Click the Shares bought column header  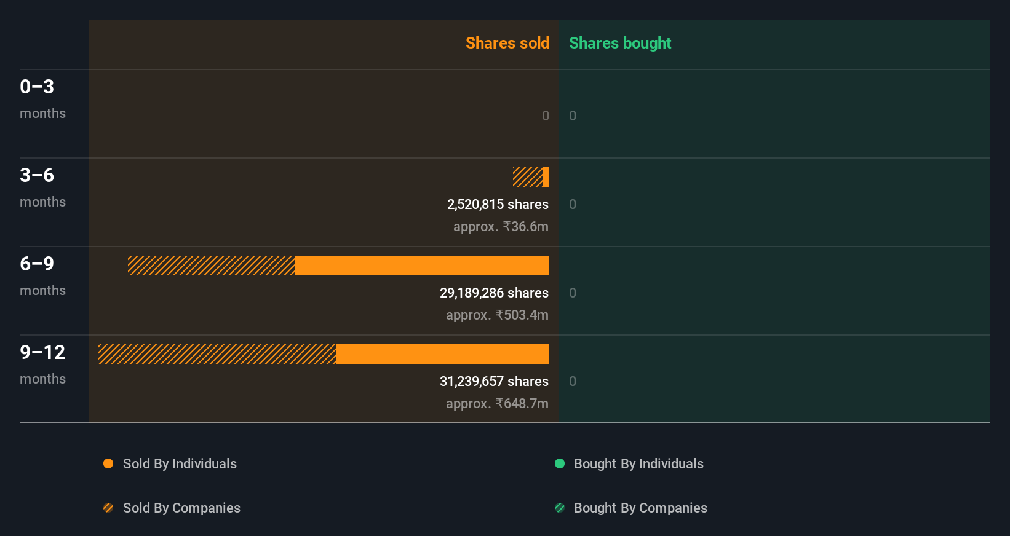pyautogui.click(x=620, y=43)
